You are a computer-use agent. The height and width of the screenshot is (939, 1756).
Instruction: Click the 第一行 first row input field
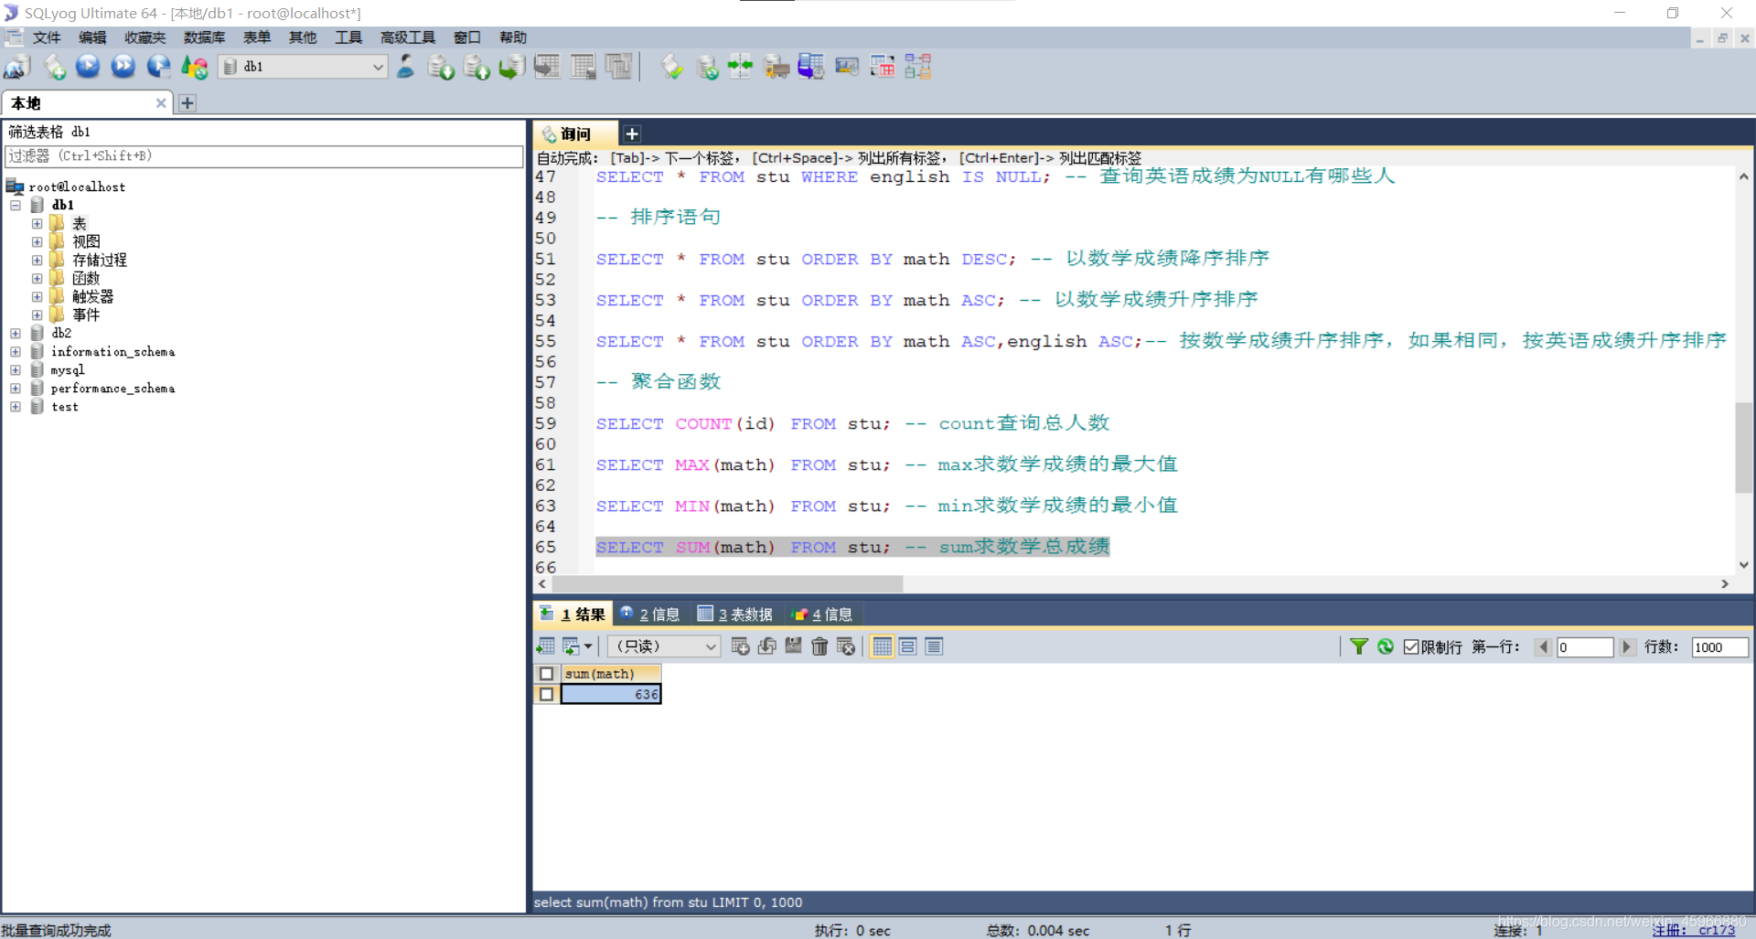[x=1585, y=646]
